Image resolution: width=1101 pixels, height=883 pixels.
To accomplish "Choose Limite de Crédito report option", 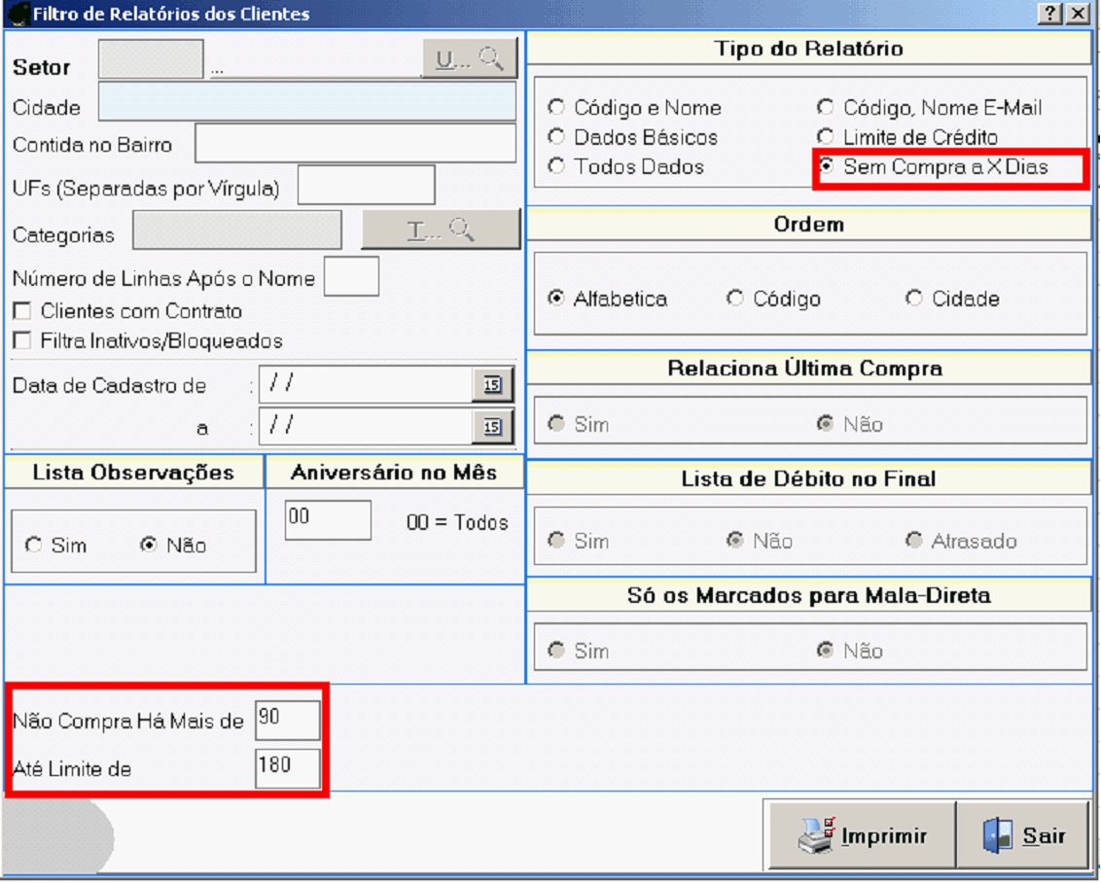I will click(x=826, y=137).
